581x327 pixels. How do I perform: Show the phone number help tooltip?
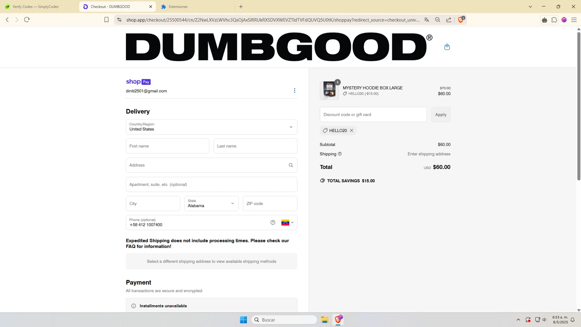(273, 222)
